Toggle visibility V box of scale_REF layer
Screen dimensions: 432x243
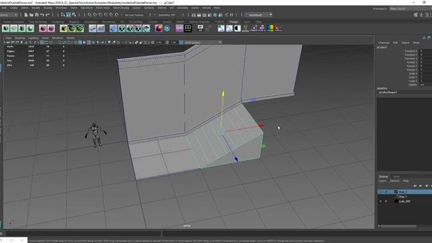(381, 201)
